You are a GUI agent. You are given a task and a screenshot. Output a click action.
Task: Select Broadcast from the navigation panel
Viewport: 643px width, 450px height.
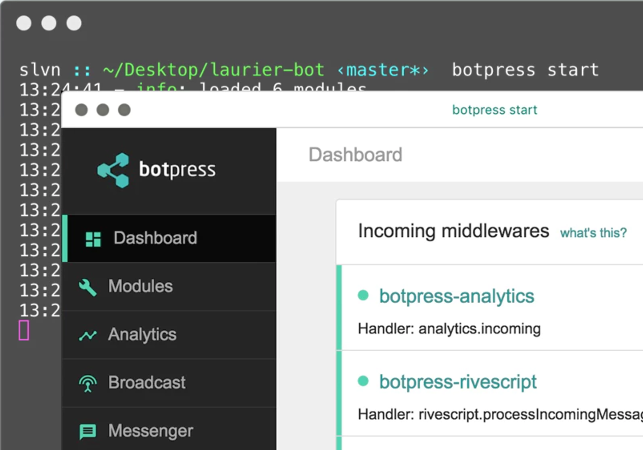point(146,383)
